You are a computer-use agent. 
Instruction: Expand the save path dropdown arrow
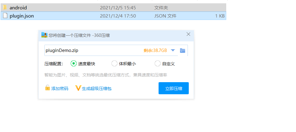(x=173, y=50)
